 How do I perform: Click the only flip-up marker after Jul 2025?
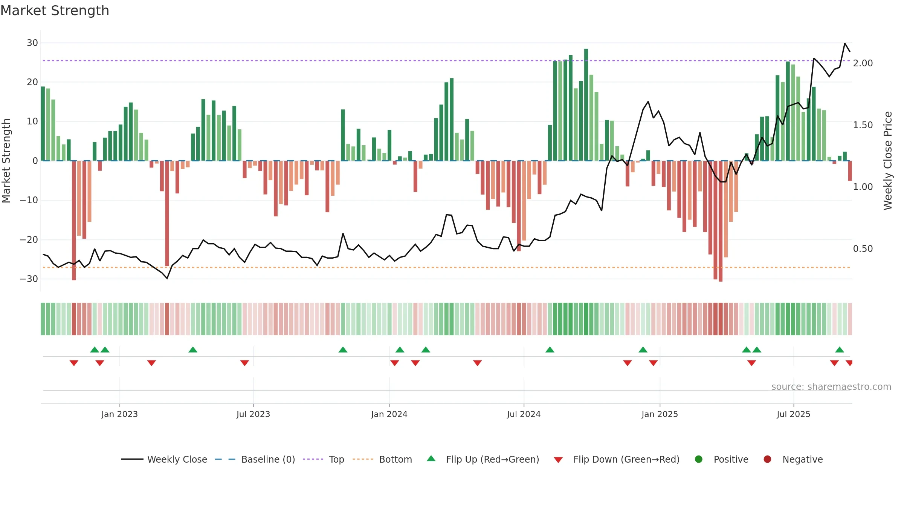click(840, 350)
